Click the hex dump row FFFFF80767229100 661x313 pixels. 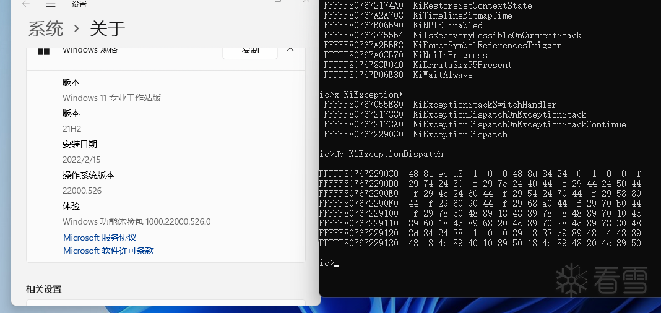480,213
